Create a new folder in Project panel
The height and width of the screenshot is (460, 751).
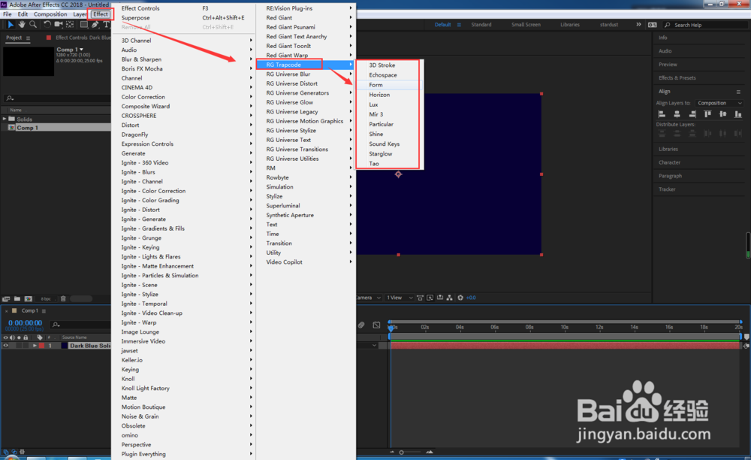click(17, 298)
